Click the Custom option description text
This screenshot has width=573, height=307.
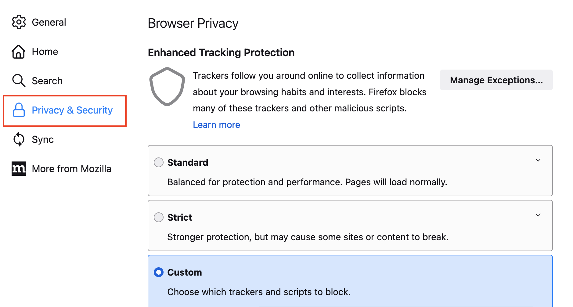pyautogui.click(x=259, y=292)
